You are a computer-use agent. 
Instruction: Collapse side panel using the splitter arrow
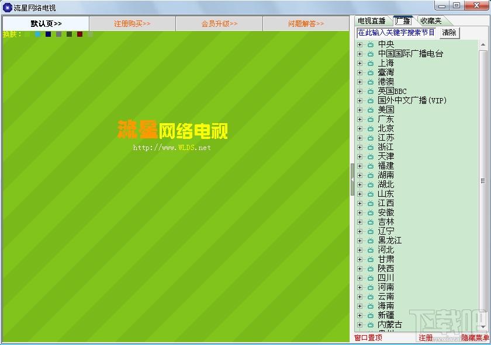coord(352,180)
